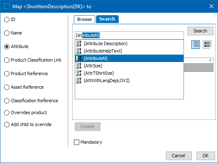218x163 pixels.
Task: Click the AttributeHelpText entry icon
Action: point(79,51)
